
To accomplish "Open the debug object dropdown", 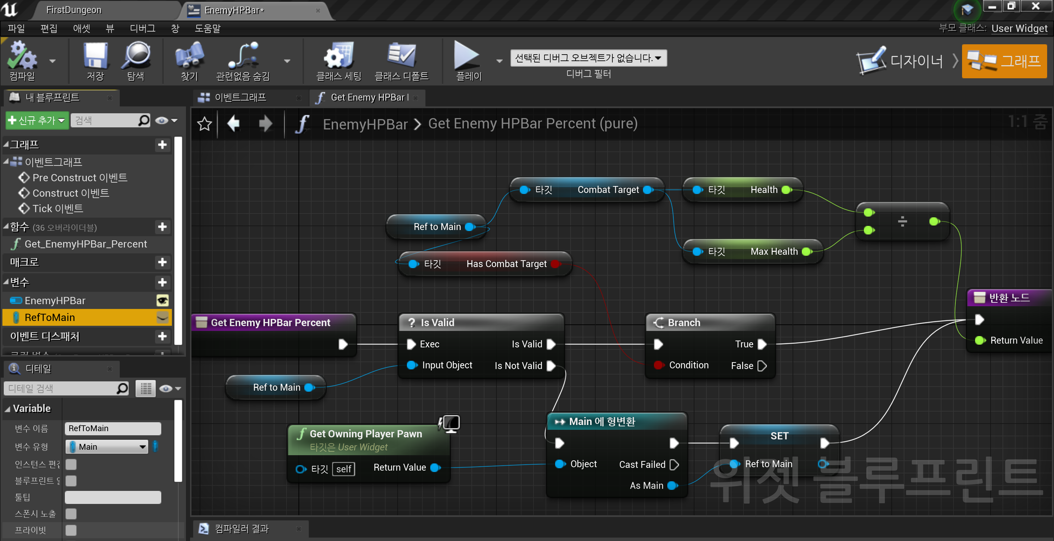I will (588, 58).
